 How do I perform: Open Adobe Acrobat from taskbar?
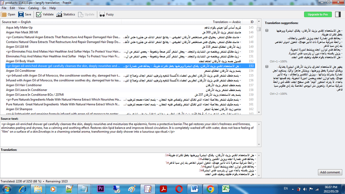pos(163,189)
